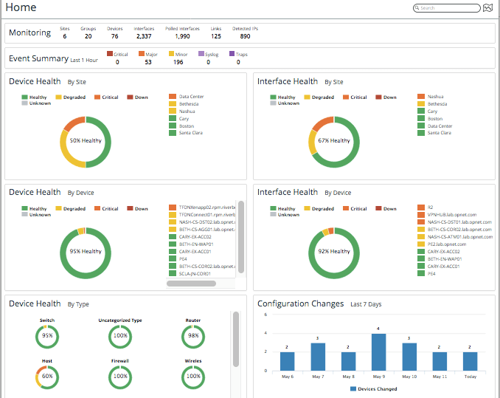Click the May 9 bar in Configuration Changes
The height and width of the screenshot is (398, 500).
pos(378,352)
